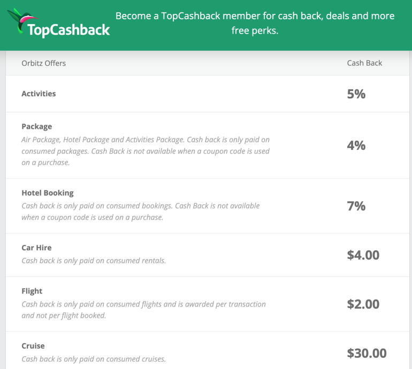Select the Hotel Booking offer title
The width and height of the screenshot is (412, 369).
click(48, 193)
